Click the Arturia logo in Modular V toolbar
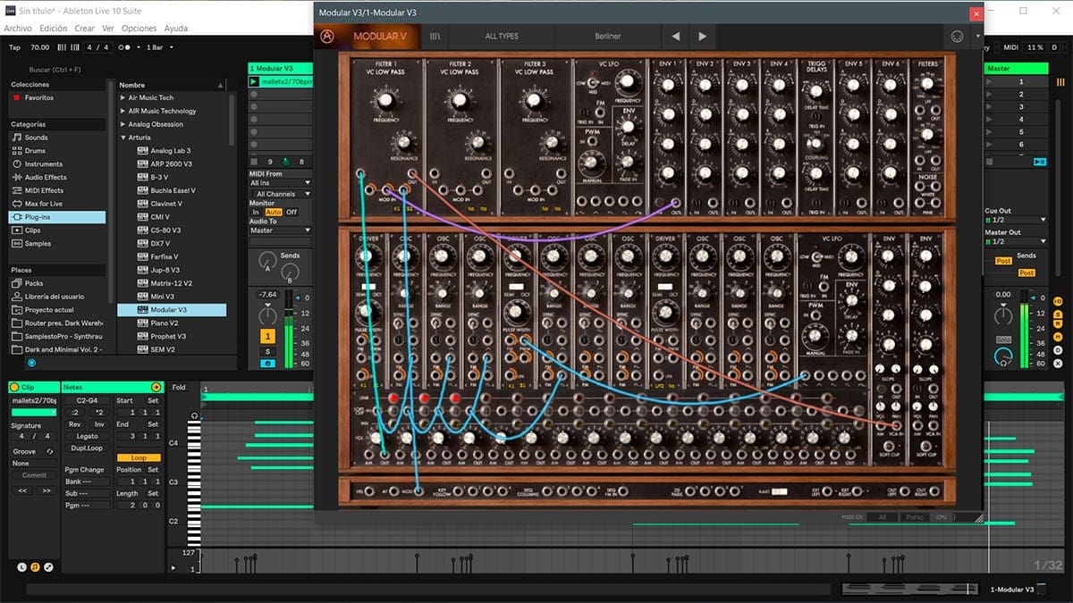This screenshot has width=1073, height=603. [328, 37]
